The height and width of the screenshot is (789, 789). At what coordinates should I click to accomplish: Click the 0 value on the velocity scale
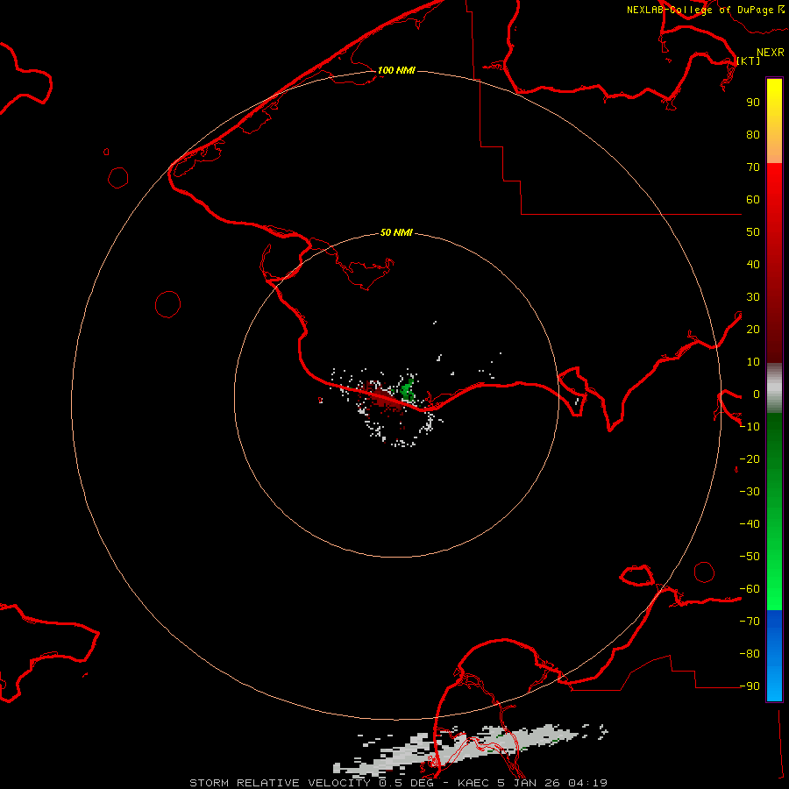click(x=757, y=394)
